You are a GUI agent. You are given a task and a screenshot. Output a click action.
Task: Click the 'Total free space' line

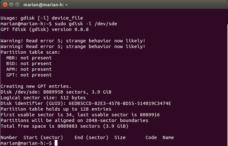(64, 126)
